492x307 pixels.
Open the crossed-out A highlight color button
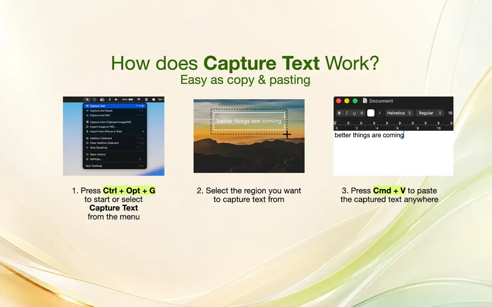(x=380, y=113)
